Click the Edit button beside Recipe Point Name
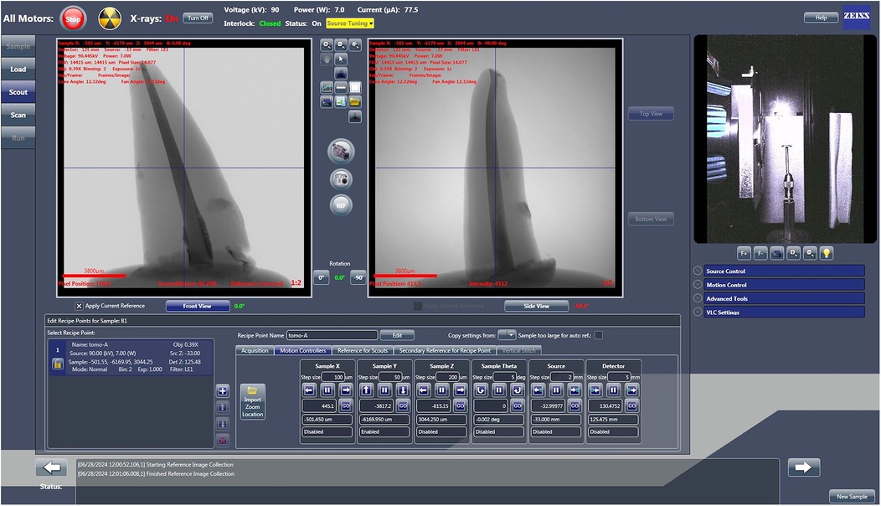The image size is (881, 506). pos(397,334)
